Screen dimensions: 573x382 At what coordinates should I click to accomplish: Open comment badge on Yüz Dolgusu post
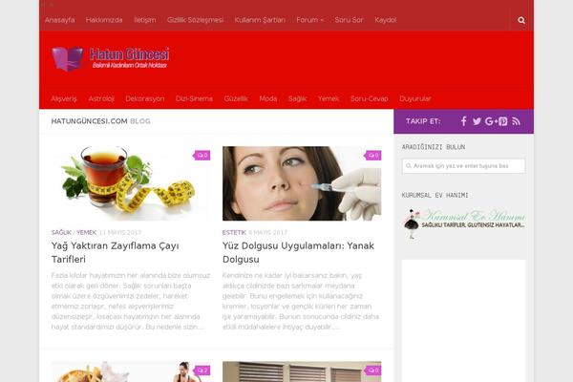coord(373,156)
